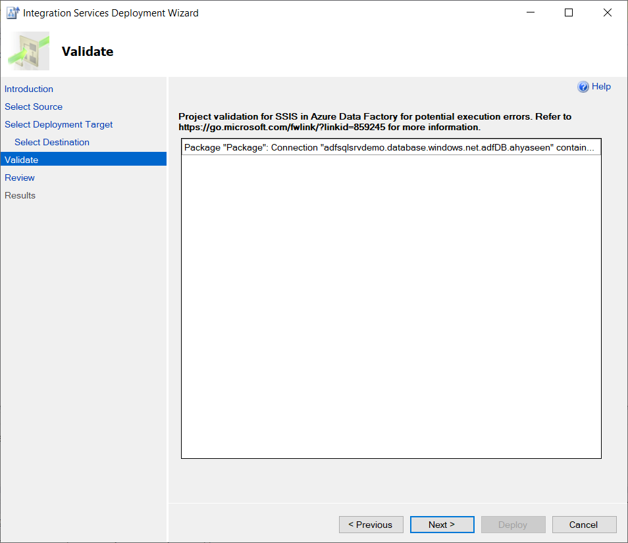Open the Select Source step

pos(34,106)
